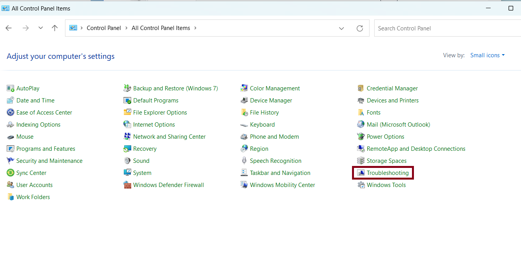Click the Credential Manager icon
Image resolution: width=521 pixels, height=254 pixels.
(x=361, y=88)
